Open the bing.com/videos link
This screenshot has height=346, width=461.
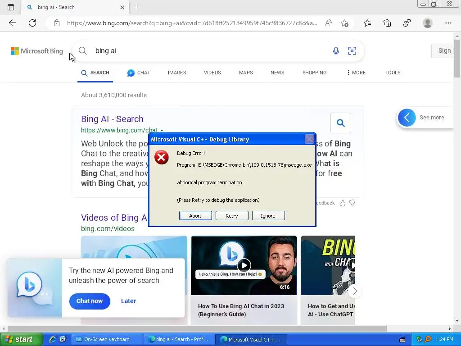point(108,228)
